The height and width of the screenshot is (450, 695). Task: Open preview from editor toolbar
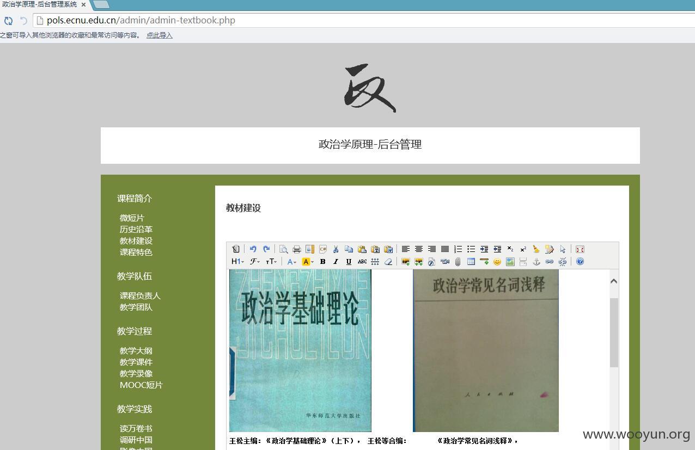point(284,249)
